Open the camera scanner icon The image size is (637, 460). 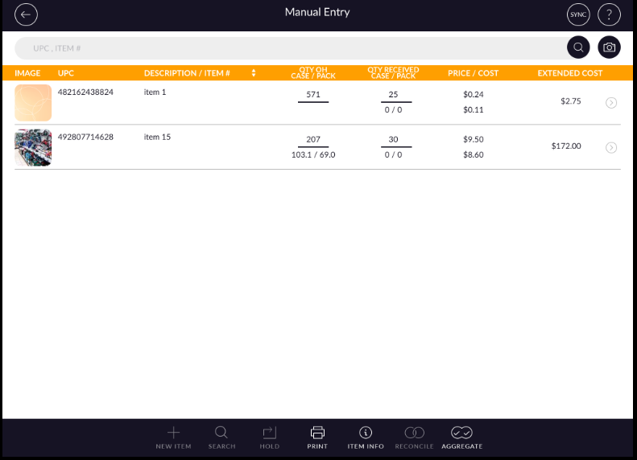(610, 47)
